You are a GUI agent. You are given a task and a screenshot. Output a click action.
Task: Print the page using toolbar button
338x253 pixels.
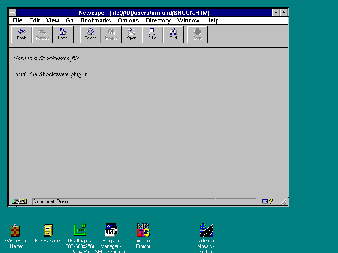point(152,34)
